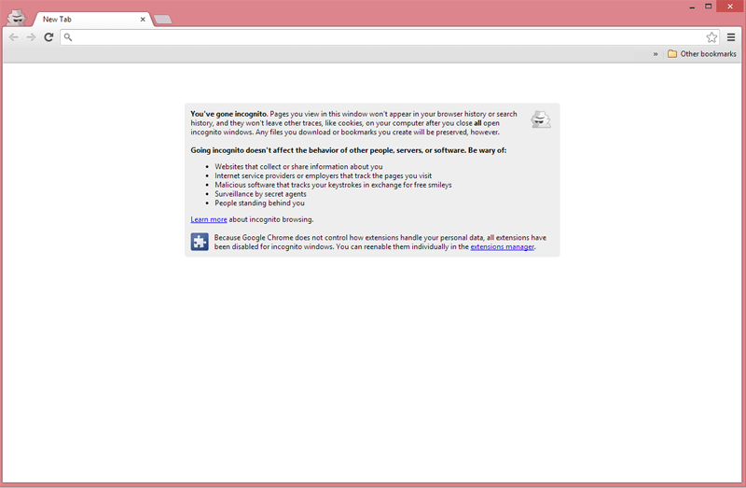Close the Chrome window

(730, 7)
